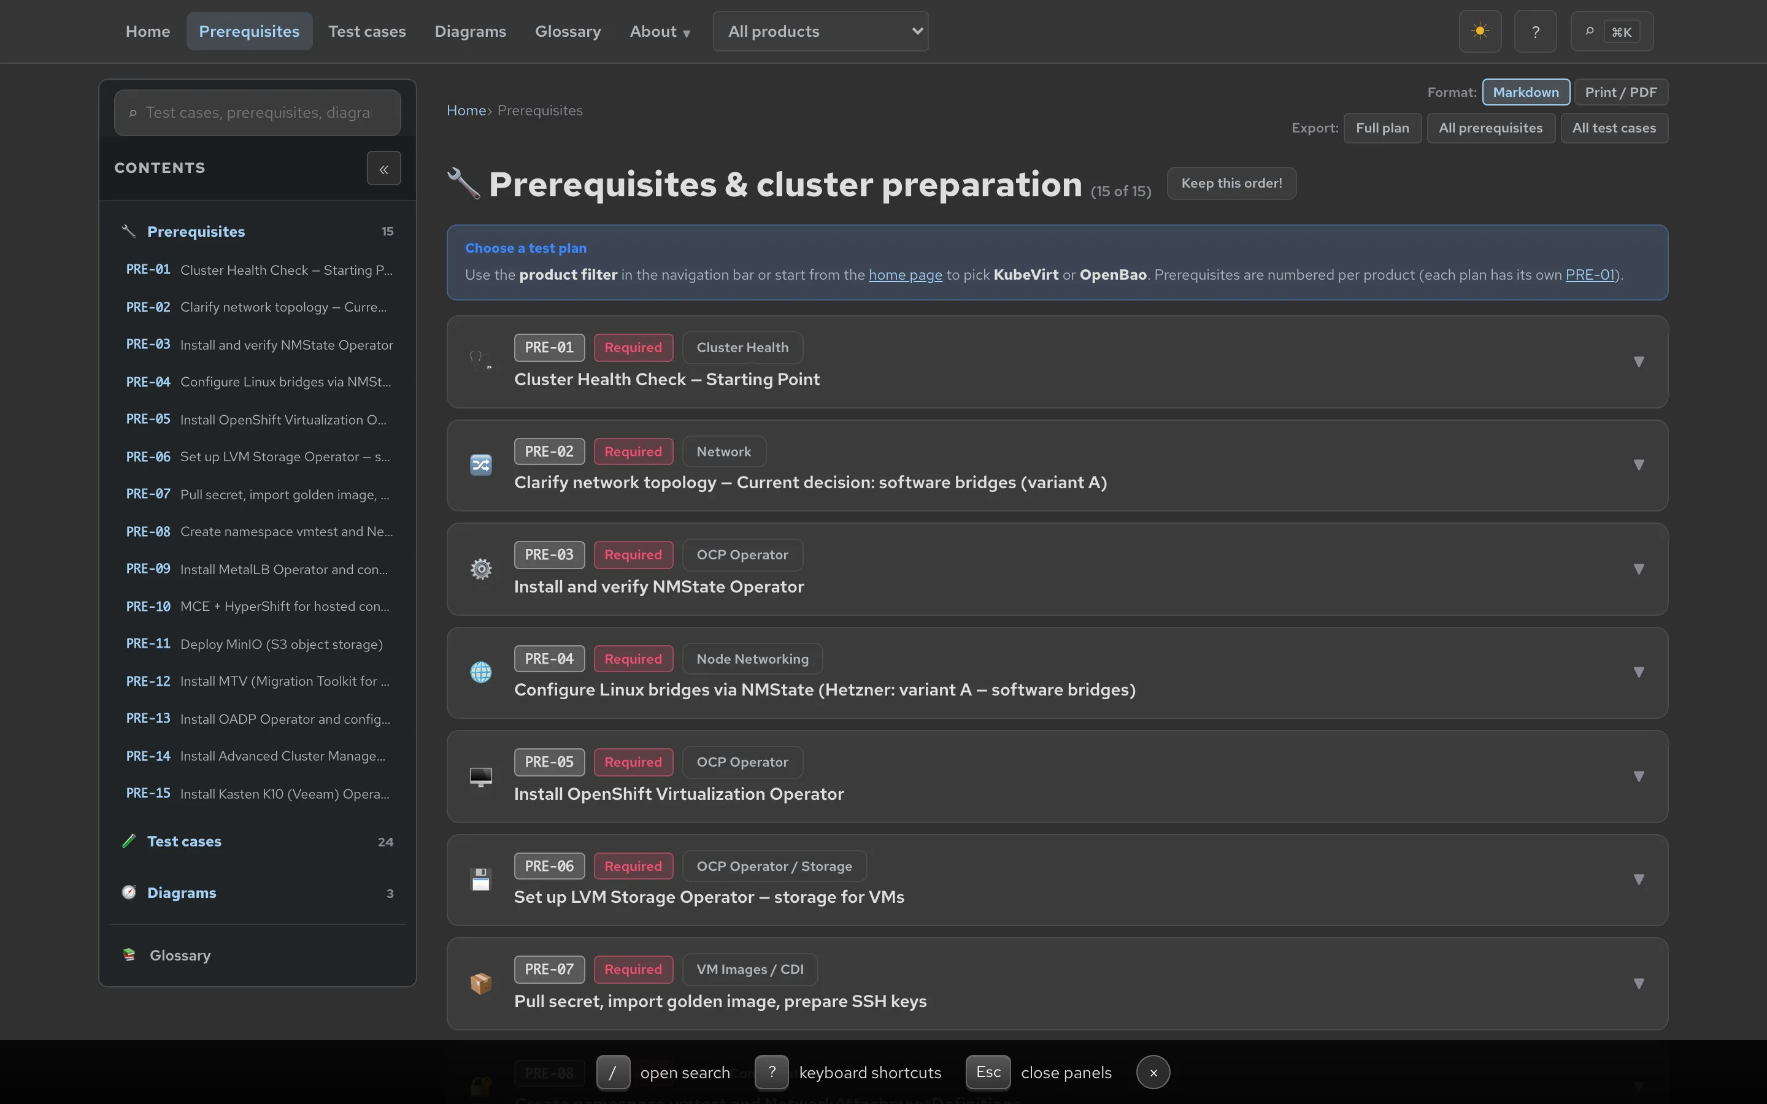This screenshot has height=1104, width=1767.
Task: Select PRE-03 Install and verify NMState in sidebar
Action: click(259, 345)
